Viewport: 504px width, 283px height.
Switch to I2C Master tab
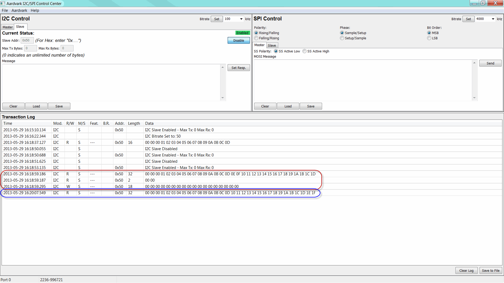coord(8,27)
